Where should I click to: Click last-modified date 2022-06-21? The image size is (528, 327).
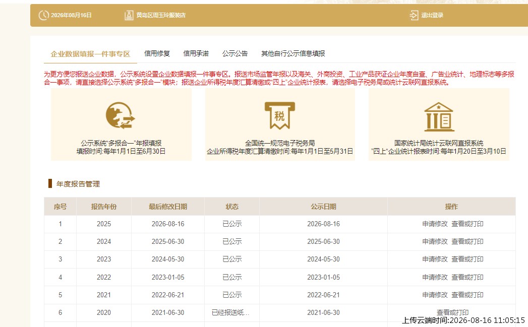168,295
